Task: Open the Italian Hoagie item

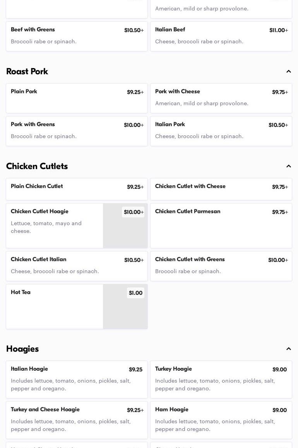Action: (77, 380)
